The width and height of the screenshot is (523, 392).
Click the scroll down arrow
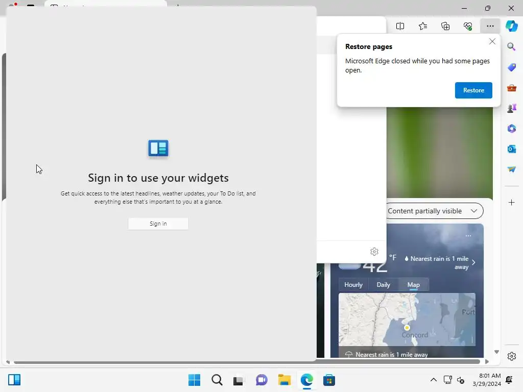click(496, 352)
